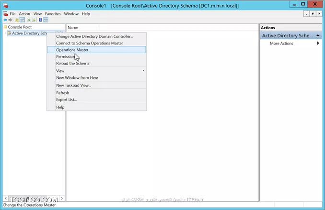Toggle the Show/Hide Action Pane icon
The image size is (325, 210).
coord(46,20)
